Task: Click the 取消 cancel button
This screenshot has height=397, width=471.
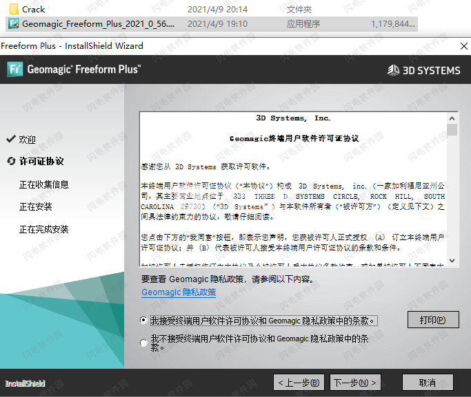Action: coord(428,383)
